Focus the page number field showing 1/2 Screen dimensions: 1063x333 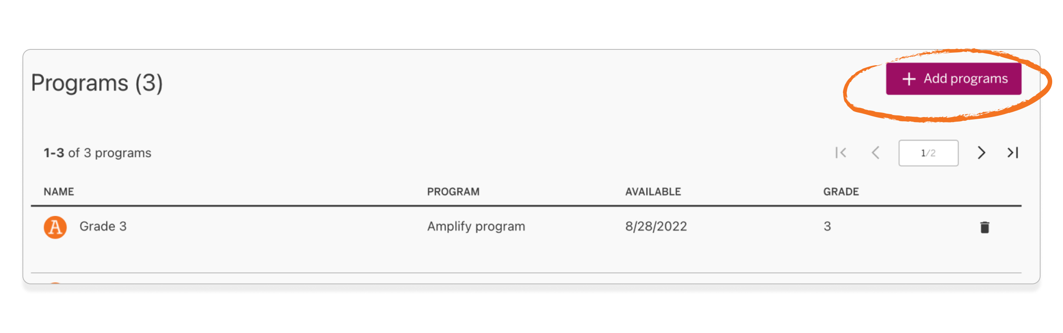click(928, 153)
